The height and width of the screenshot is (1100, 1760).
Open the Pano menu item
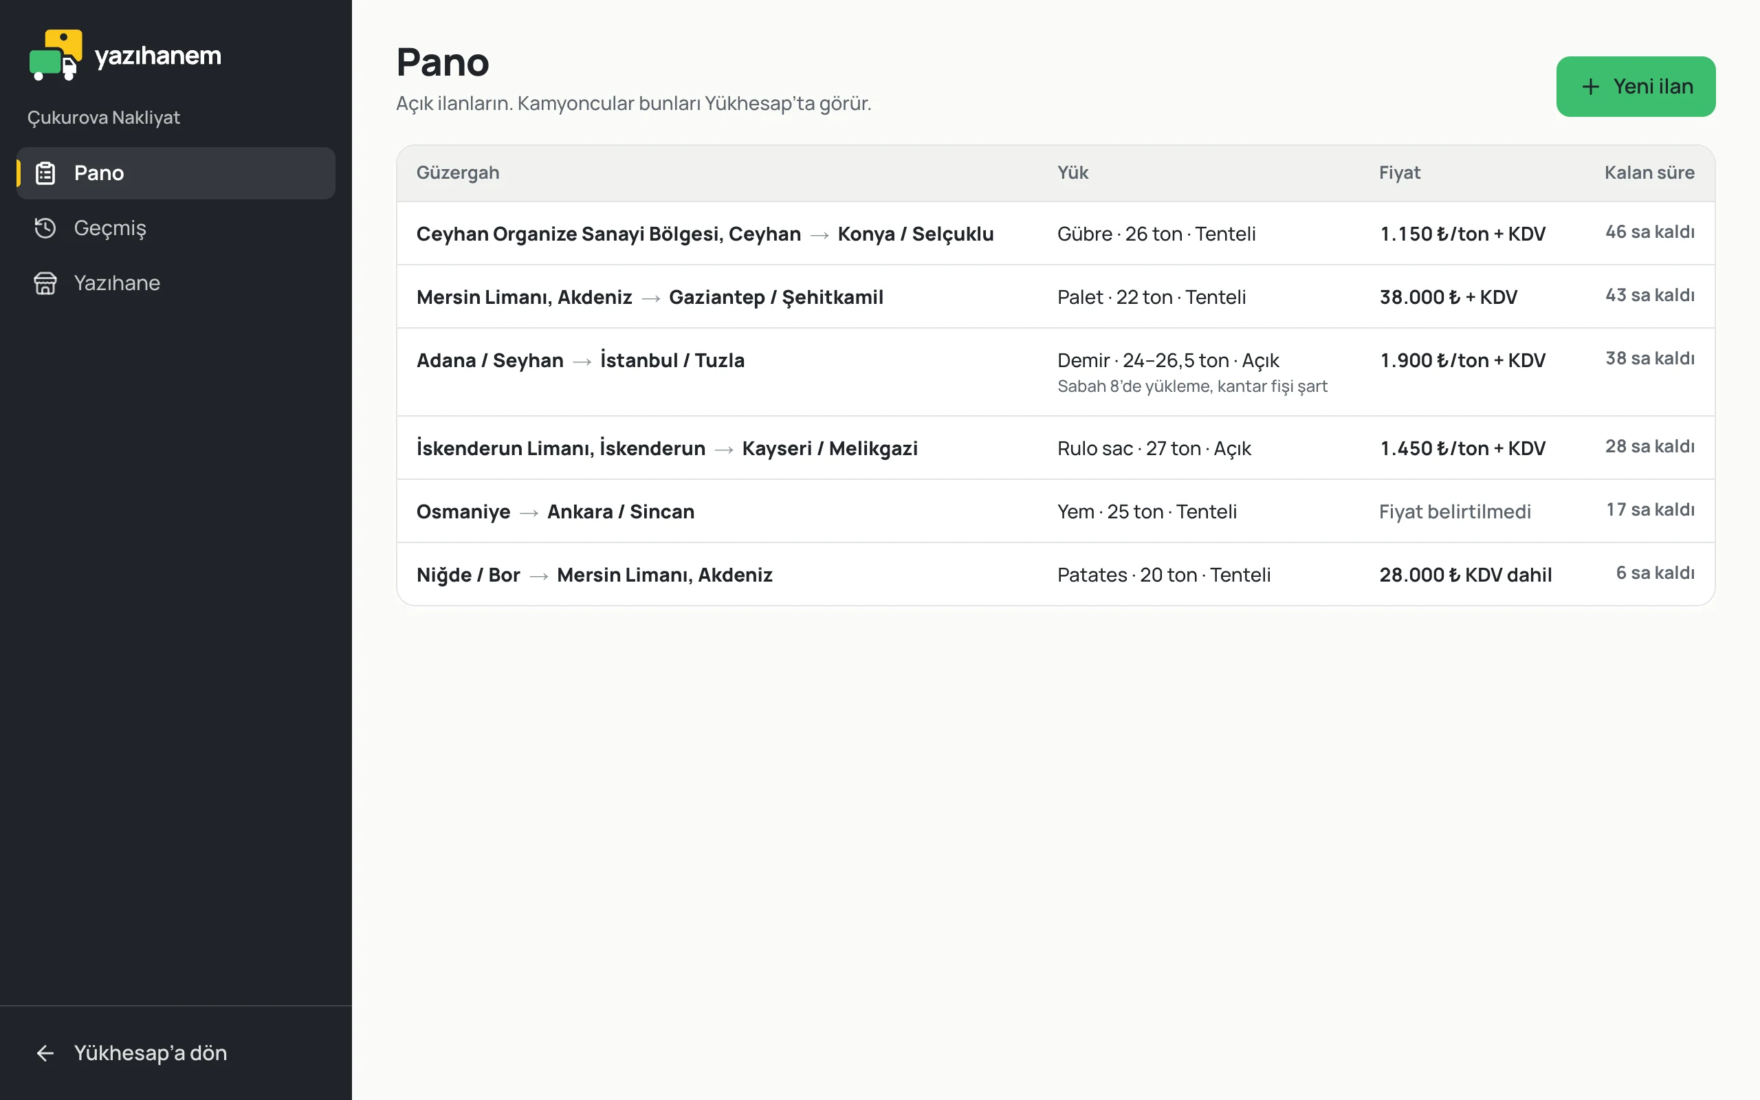(x=176, y=173)
